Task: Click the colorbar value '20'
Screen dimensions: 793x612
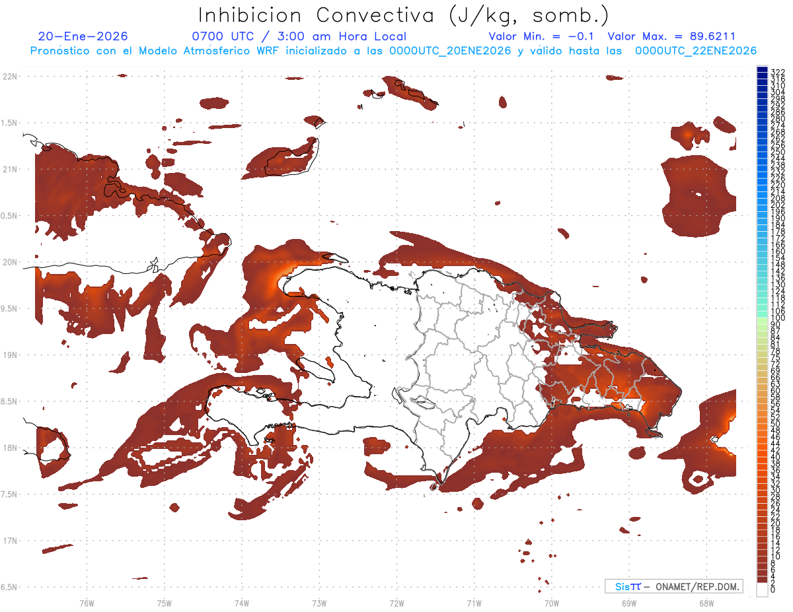Action: click(776, 523)
